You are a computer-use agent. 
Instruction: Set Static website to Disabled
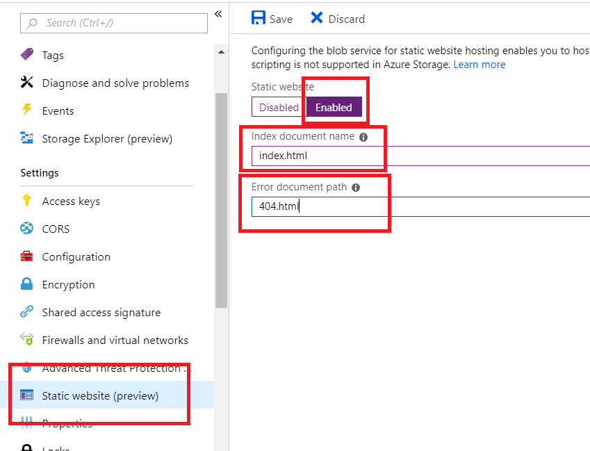click(x=279, y=107)
